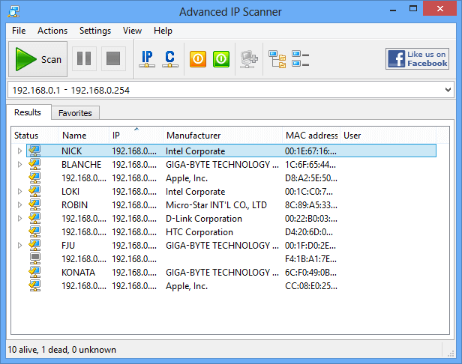Click the green Scan button

(x=38, y=59)
